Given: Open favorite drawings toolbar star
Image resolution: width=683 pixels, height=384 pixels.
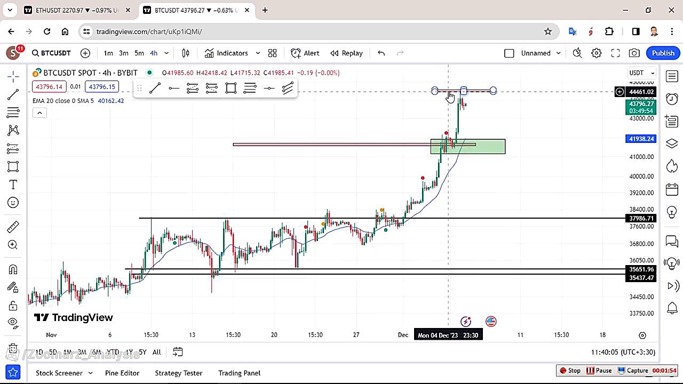Looking at the screenshot, I should 13,372.
